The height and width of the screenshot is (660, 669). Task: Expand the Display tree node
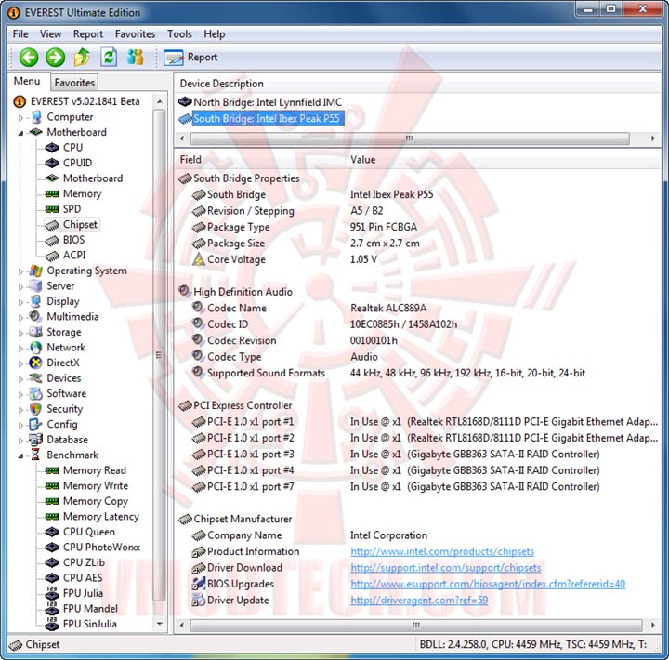(x=20, y=302)
